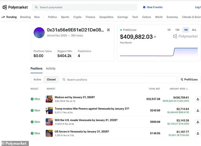
Task: Open the Politics category in navigation
Action: pos(52,17)
